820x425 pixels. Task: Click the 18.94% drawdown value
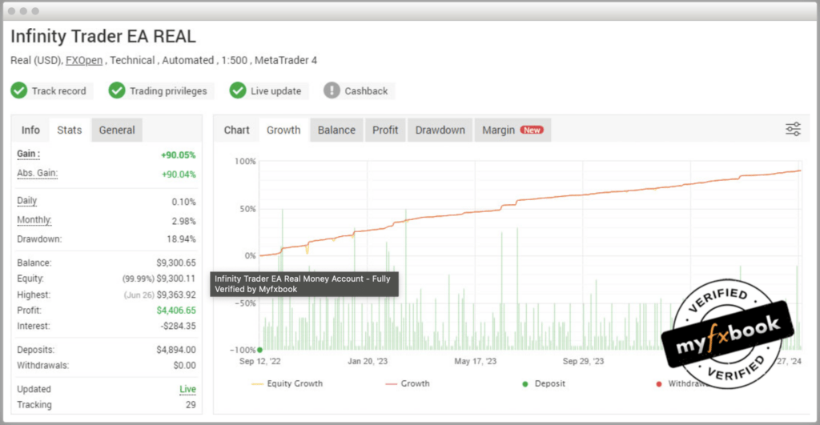tap(182, 239)
